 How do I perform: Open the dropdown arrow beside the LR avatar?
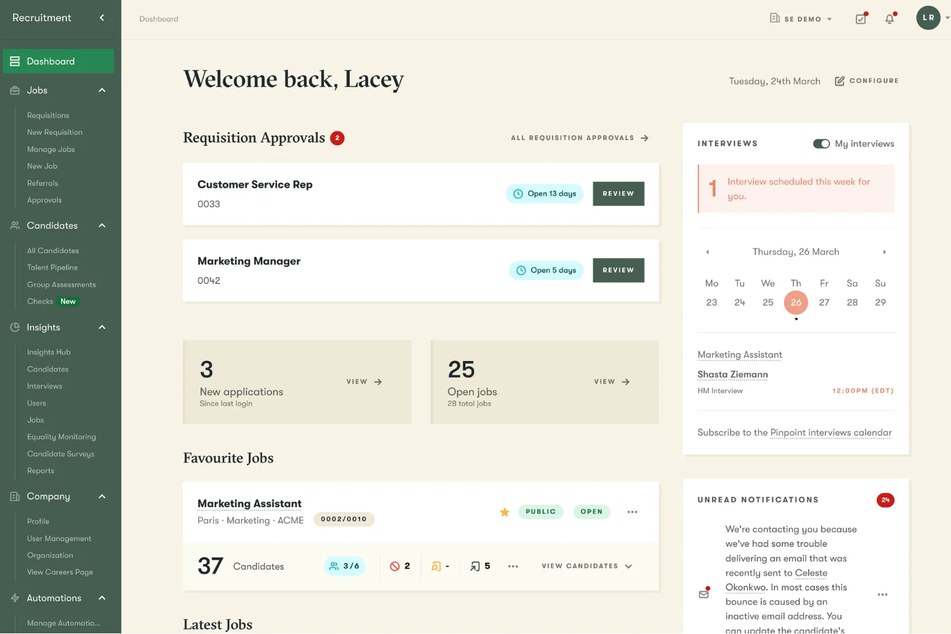tap(947, 18)
